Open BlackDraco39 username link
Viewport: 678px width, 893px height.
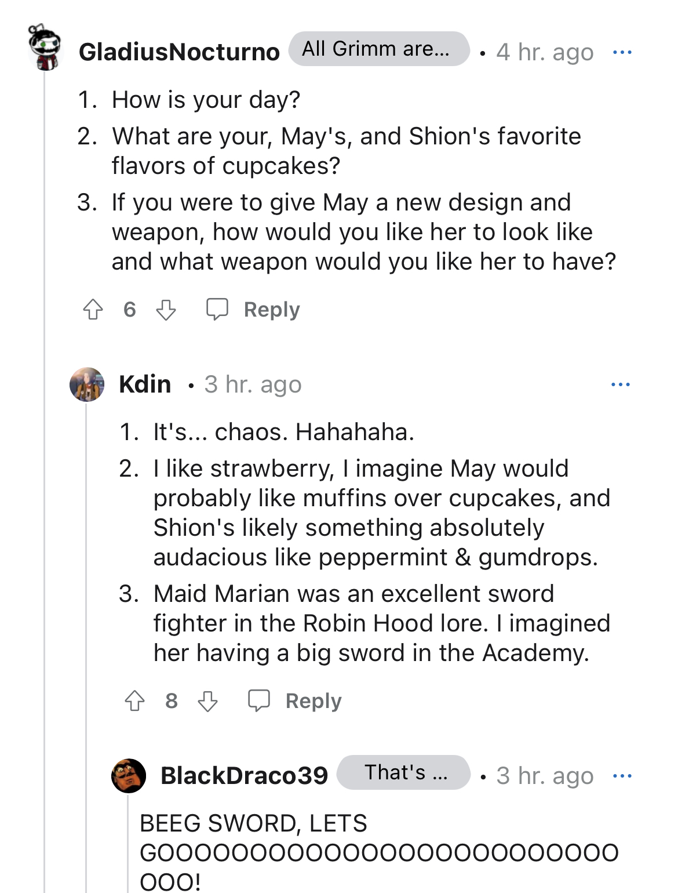pyautogui.click(x=245, y=776)
